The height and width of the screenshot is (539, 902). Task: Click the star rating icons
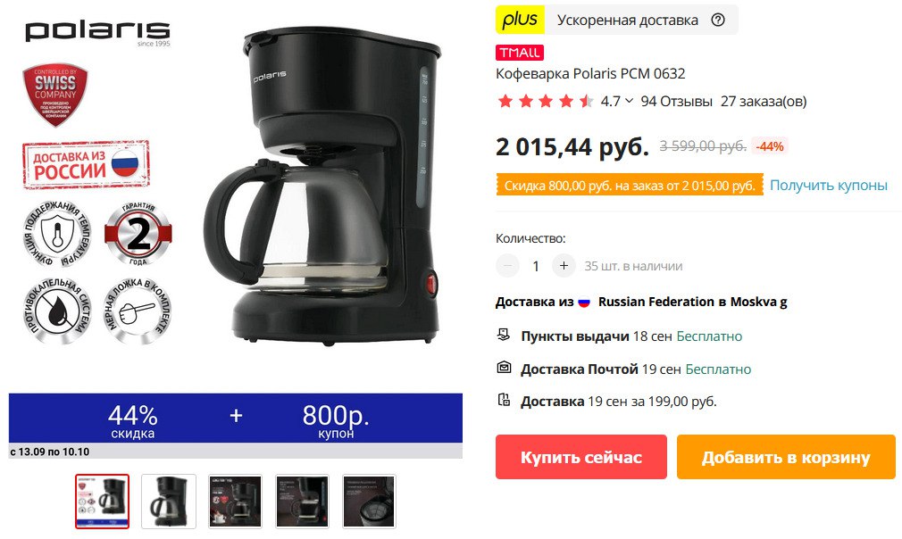pos(546,102)
